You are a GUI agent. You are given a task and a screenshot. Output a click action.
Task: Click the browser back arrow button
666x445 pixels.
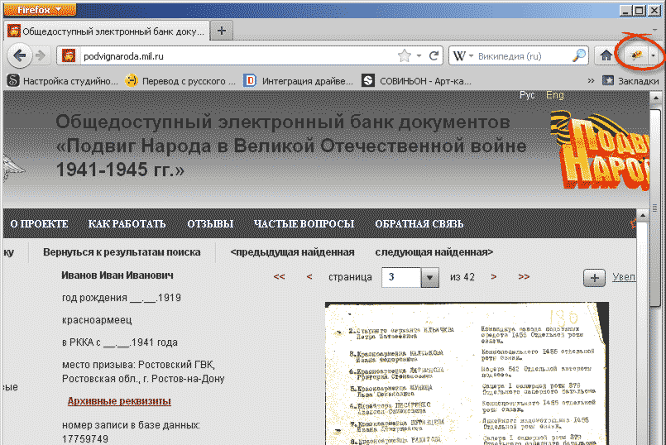[x=19, y=56]
